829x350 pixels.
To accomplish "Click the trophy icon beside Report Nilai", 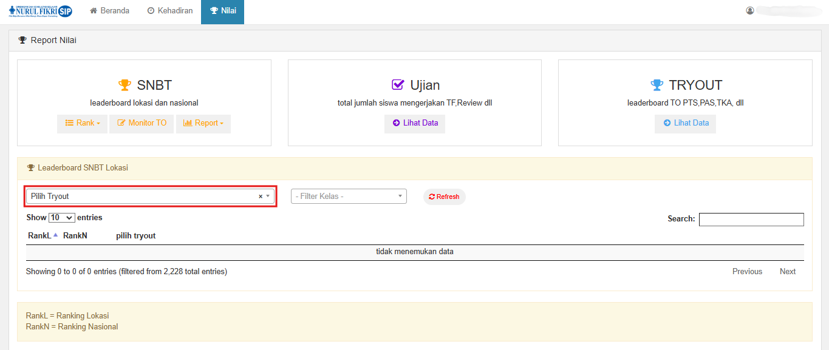I will (22, 41).
